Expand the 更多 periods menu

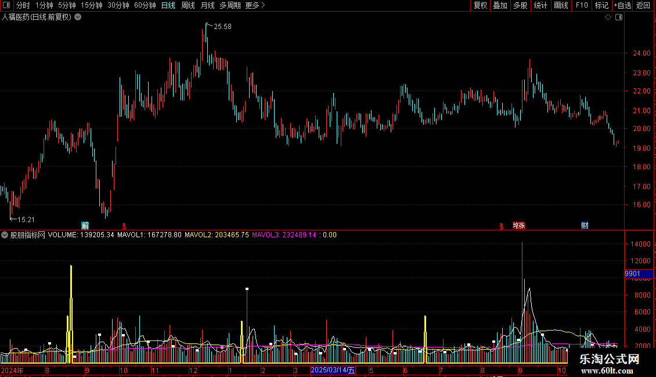pyautogui.click(x=255, y=5)
